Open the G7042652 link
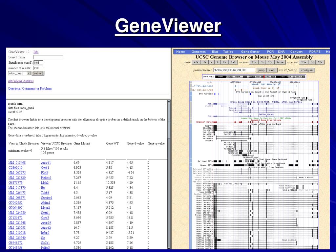 point(15,202)
